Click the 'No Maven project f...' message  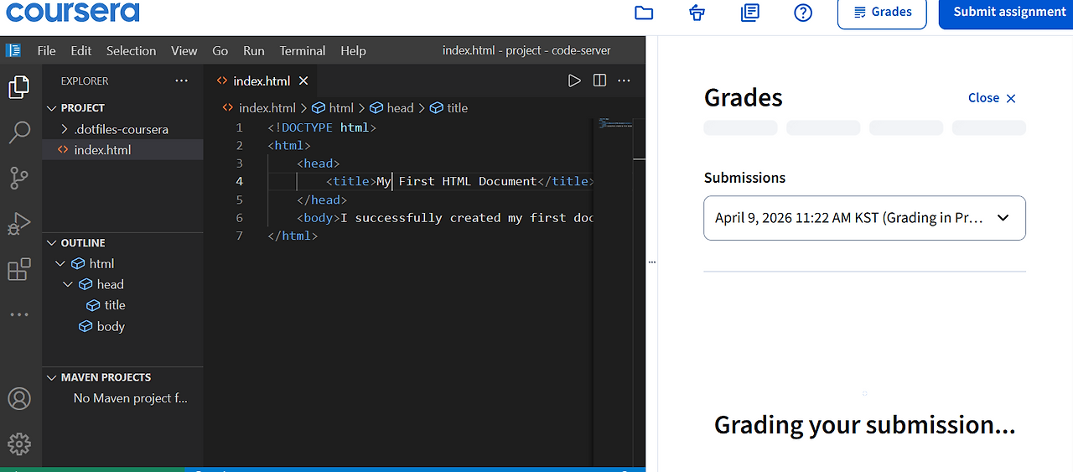pos(131,398)
